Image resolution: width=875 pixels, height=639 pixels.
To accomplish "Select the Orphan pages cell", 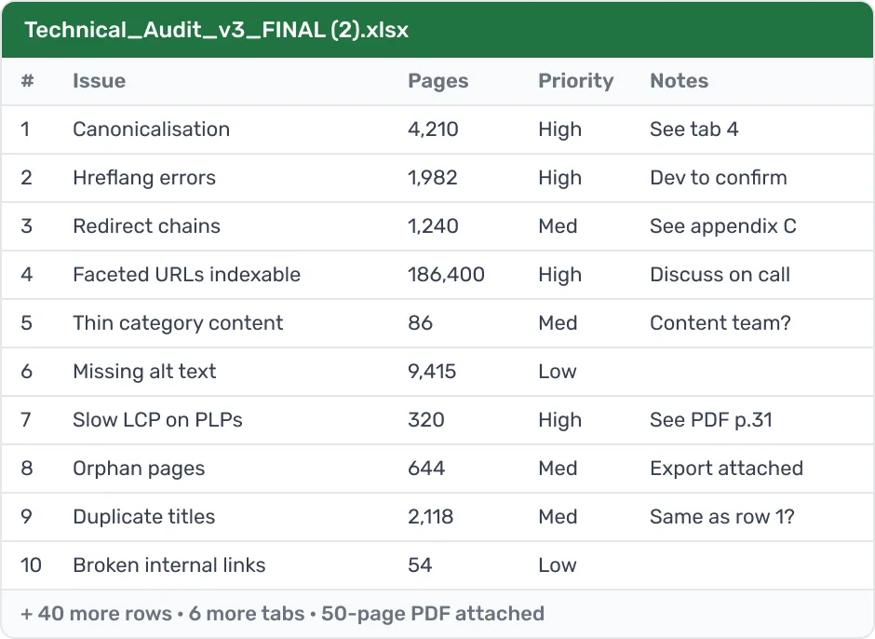I will [139, 469].
